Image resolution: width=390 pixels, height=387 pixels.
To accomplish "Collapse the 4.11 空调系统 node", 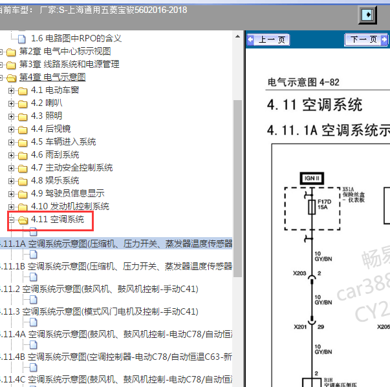I will point(11,220).
